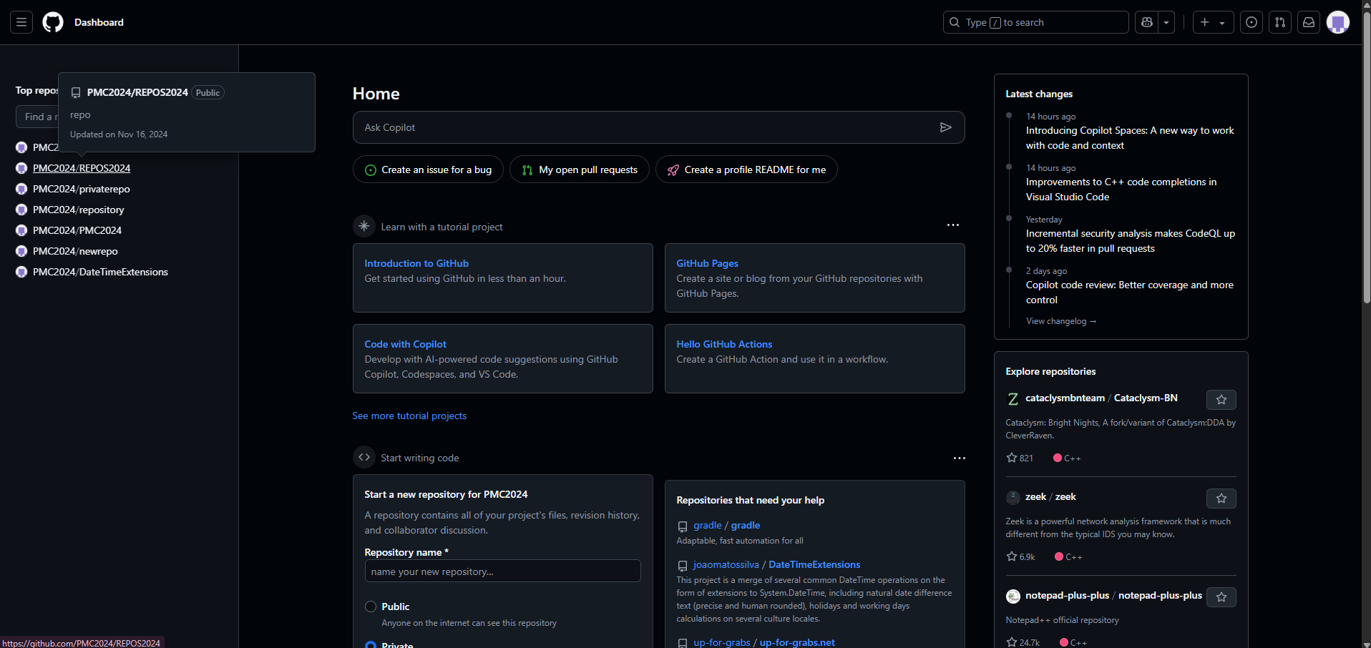The width and height of the screenshot is (1371, 648).
Task: Send the Ask Copilot prompt
Action: point(945,127)
